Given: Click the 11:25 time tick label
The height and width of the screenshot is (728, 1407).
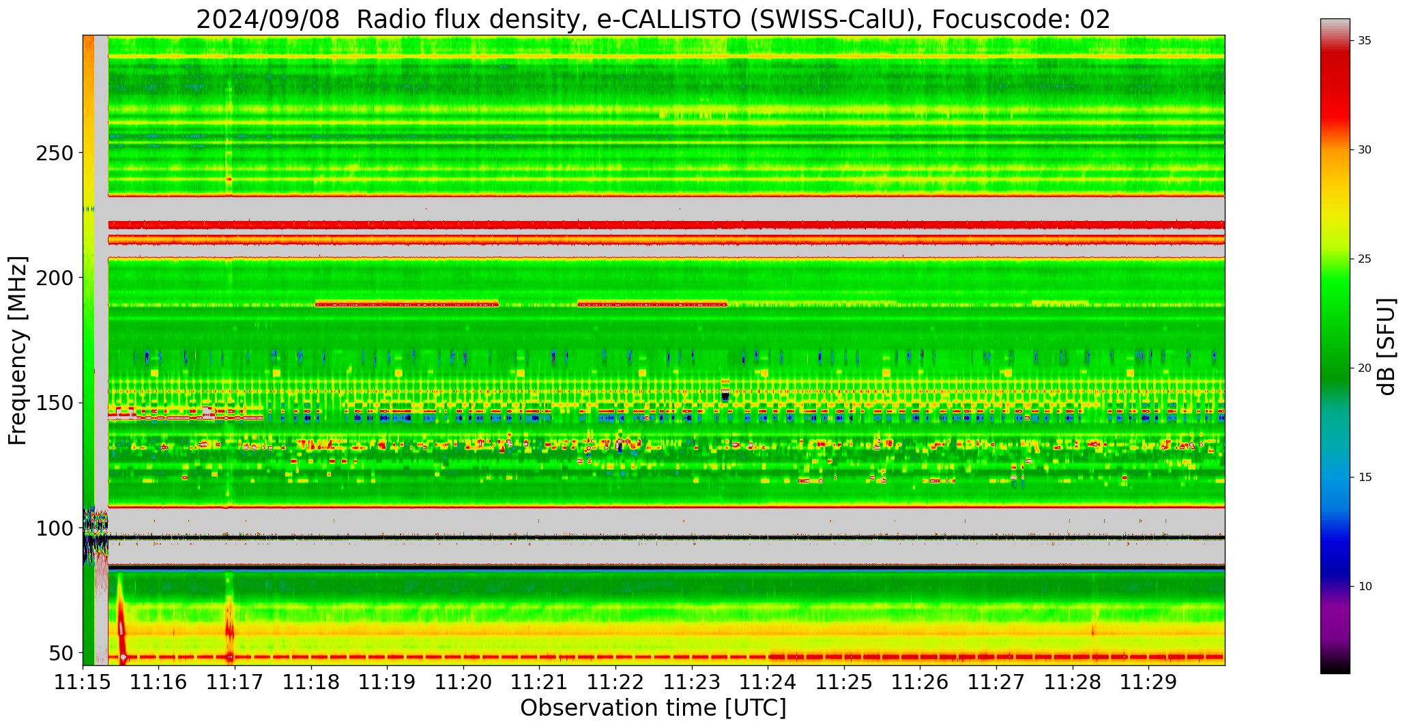Looking at the screenshot, I should [x=845, y=682].
